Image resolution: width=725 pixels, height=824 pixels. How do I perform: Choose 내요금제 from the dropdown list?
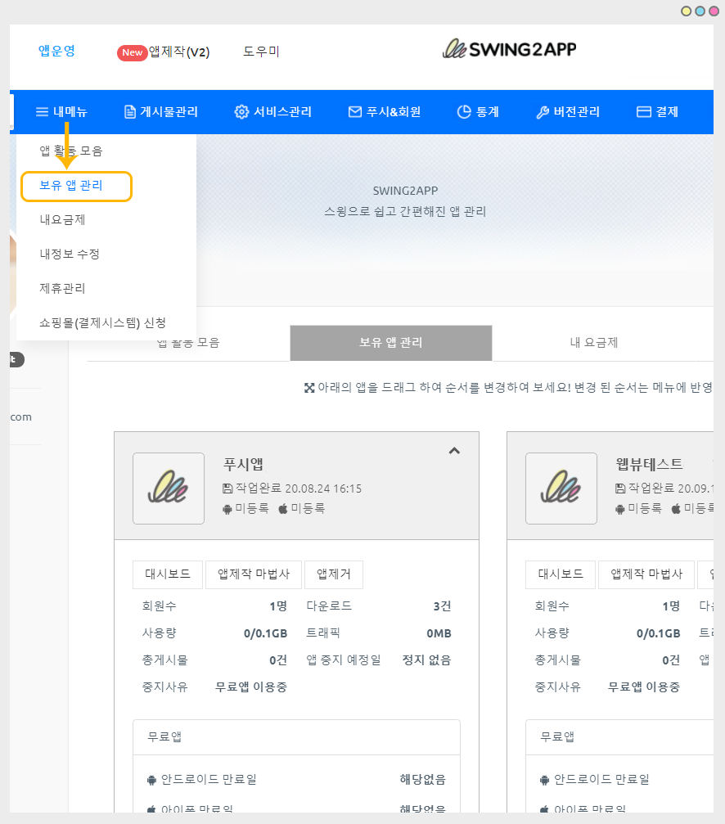tap(62, 220)
